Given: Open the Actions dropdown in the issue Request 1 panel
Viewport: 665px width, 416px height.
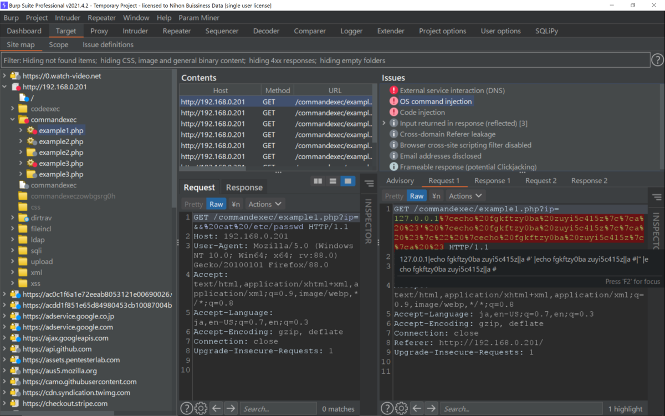Looking at the screenshot, I should tap(465, 196).
